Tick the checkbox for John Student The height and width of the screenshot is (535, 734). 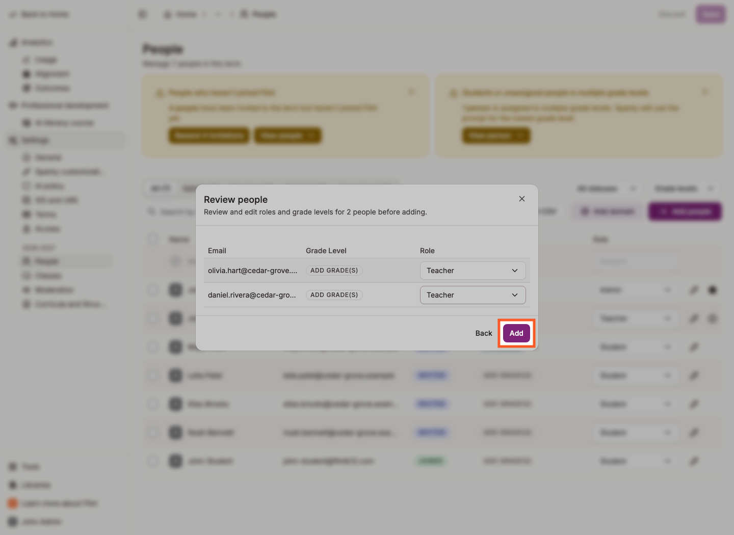(x=153, y=461)
